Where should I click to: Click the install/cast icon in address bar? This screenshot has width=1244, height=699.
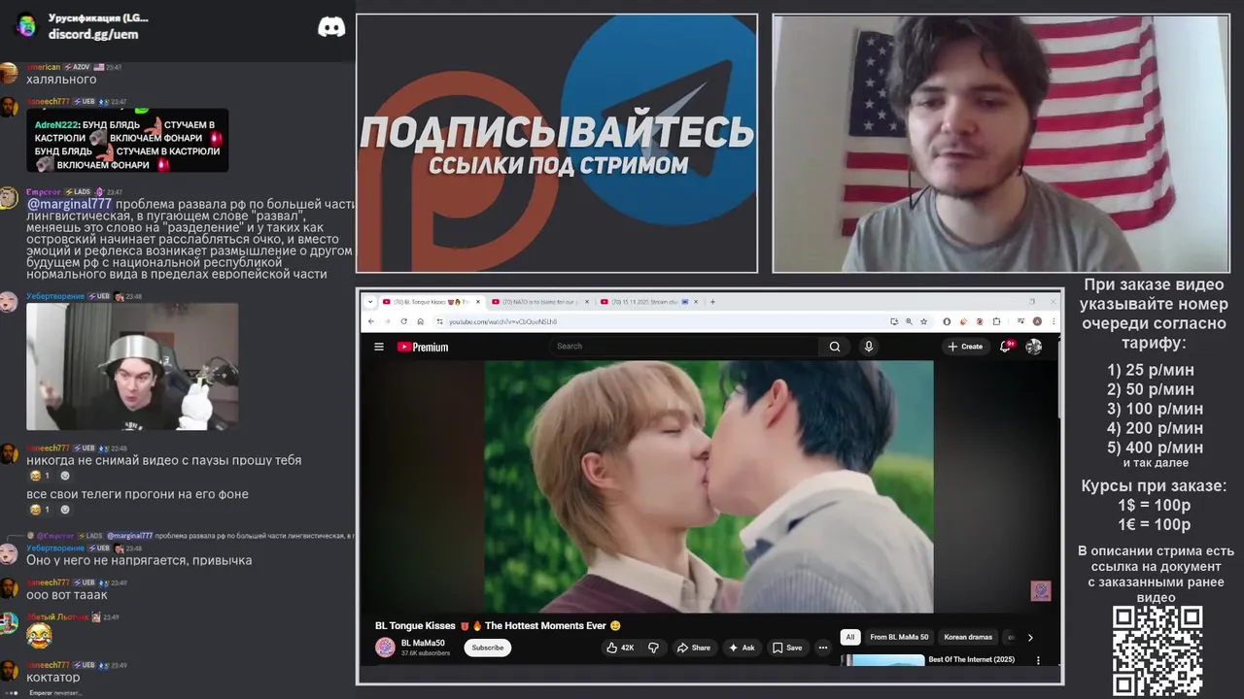(x=893, y=321)
